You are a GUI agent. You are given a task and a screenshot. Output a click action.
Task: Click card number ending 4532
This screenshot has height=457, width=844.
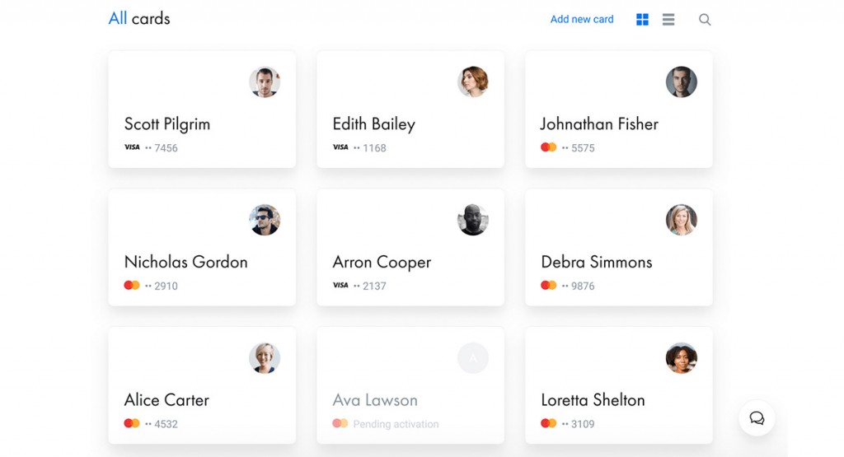point(161,424)
